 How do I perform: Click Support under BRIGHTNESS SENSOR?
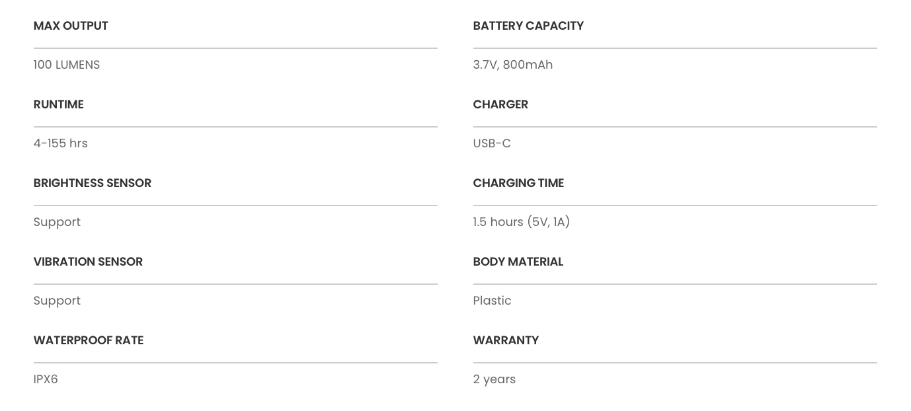tap(57, 222)
